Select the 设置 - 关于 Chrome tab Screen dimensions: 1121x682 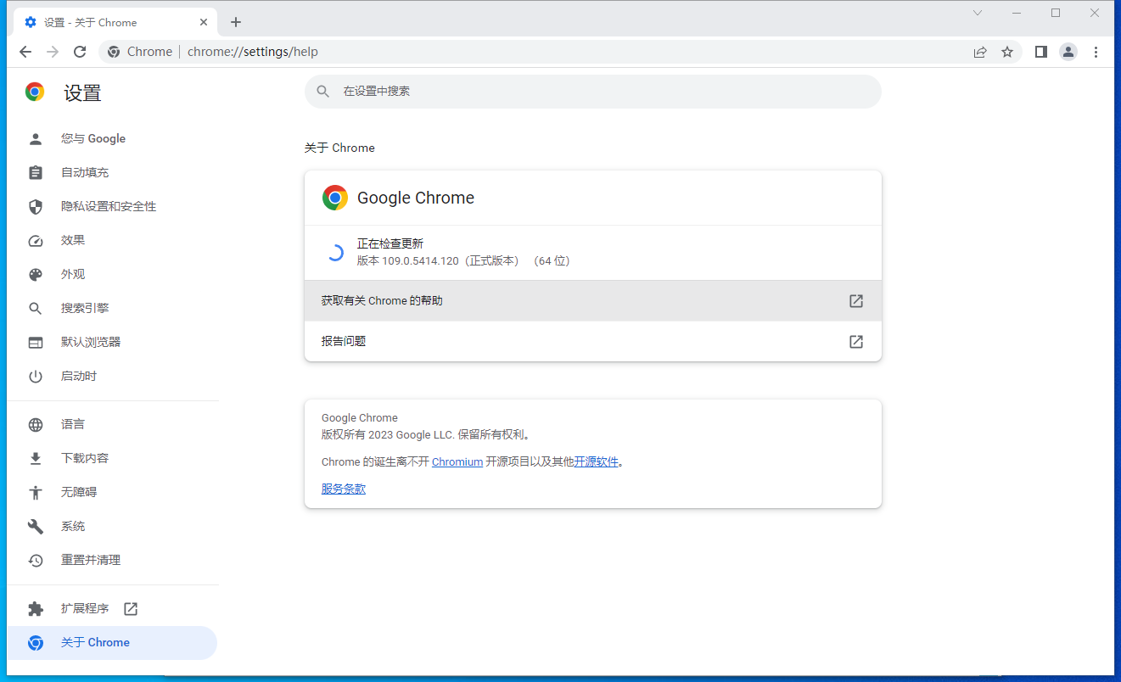click(116, 22)
